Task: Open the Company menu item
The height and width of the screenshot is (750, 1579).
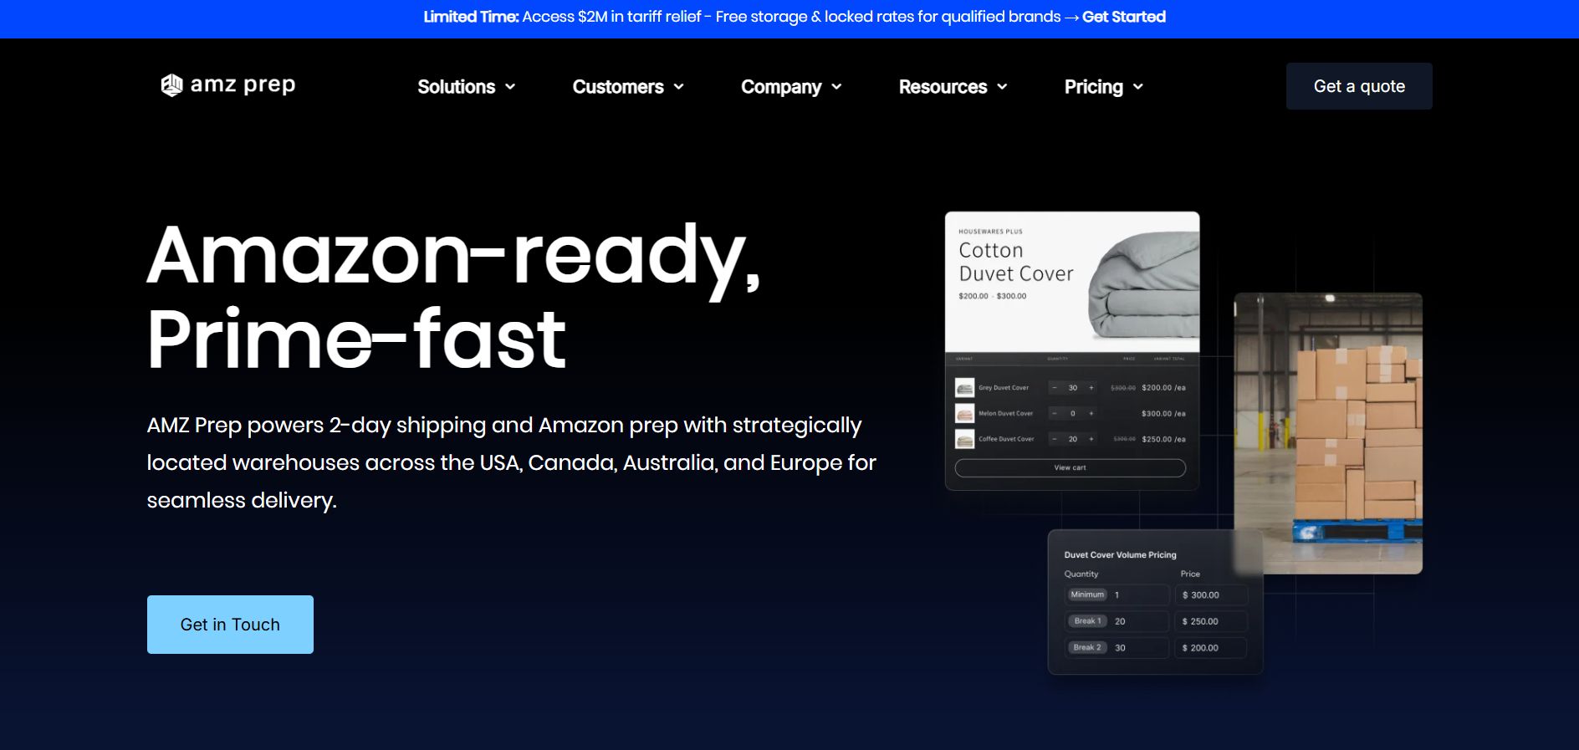Action: [x=781, y=87]
